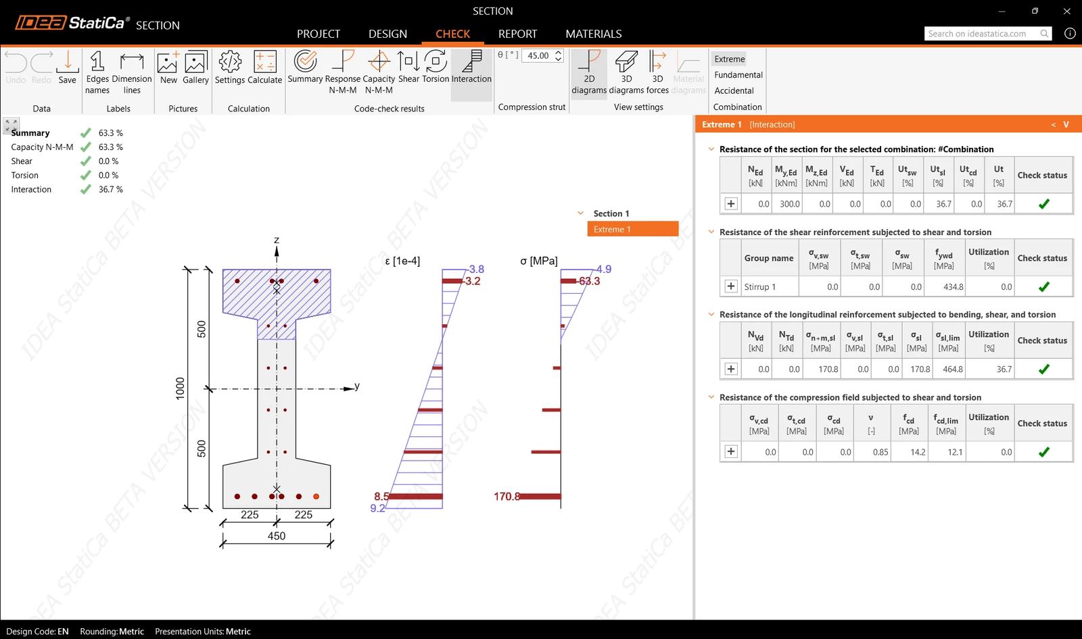Expand compression field row details
This screenshot has height=639, width=1082.
pos(731,451)
